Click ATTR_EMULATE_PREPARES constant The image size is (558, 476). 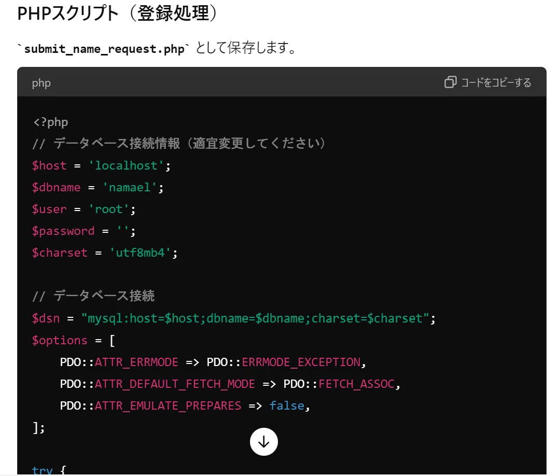click(x=168, y=406)
